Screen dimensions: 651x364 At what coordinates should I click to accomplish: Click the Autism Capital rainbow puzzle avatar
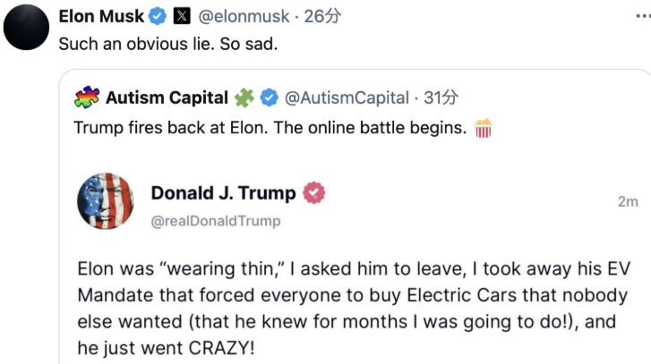(x=87, y=97)
